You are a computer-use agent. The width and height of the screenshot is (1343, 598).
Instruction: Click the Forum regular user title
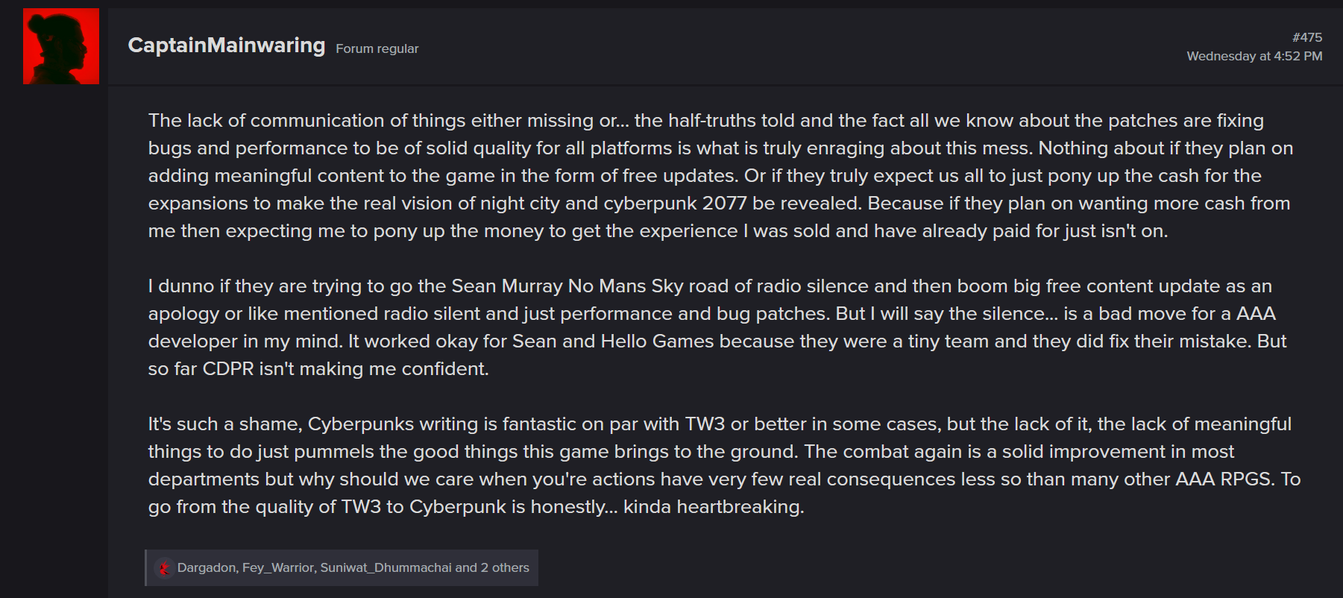[377, 48]
